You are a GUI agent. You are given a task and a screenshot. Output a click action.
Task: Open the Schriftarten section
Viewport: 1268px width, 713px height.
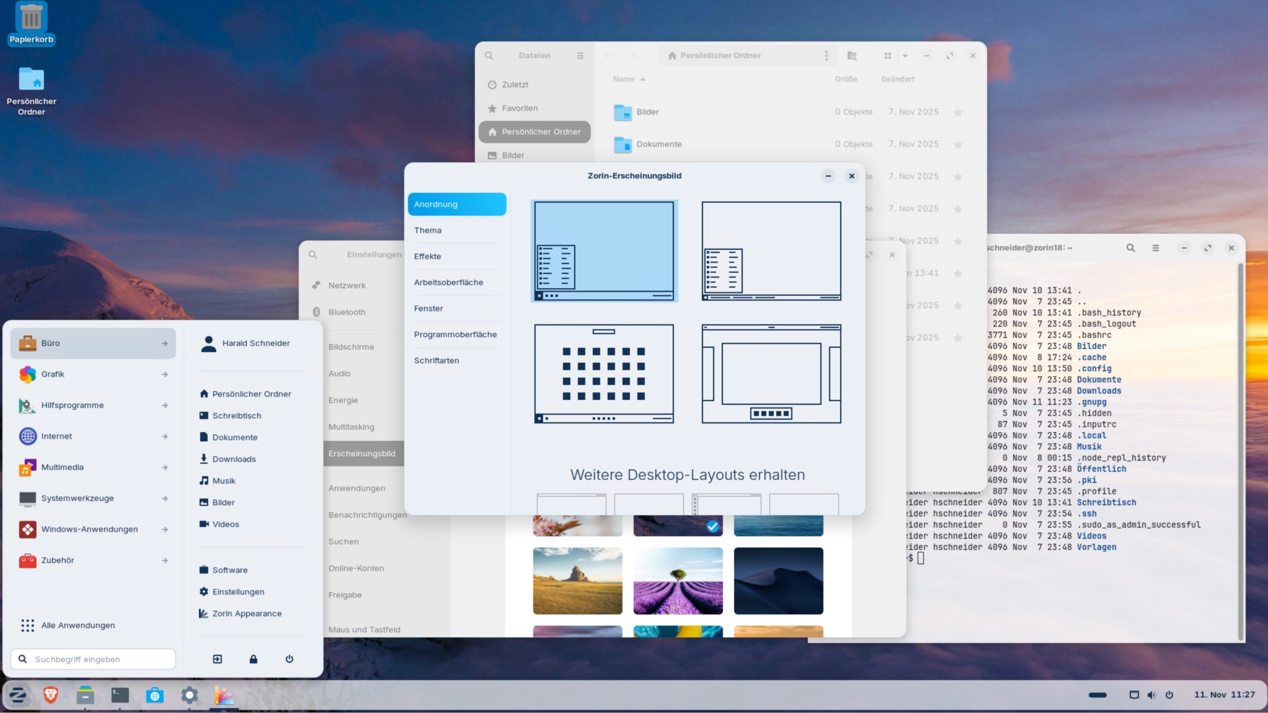(x=436, y=360)
